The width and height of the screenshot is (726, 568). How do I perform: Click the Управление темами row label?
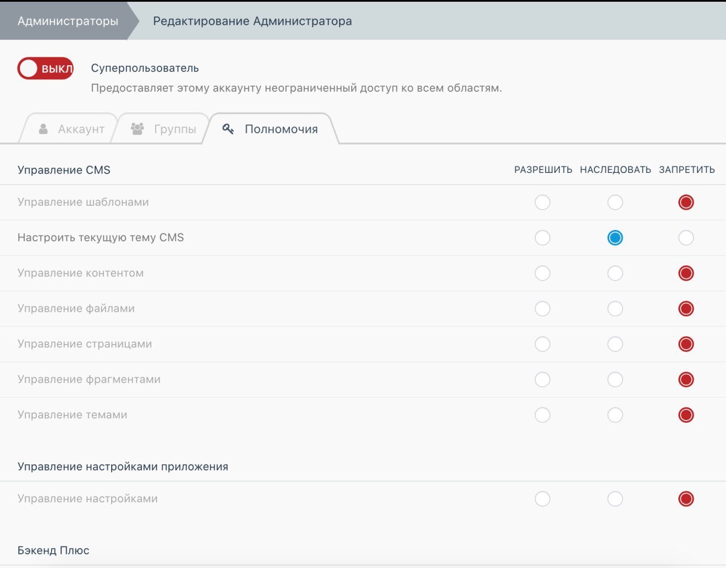(x=73, y=415)
